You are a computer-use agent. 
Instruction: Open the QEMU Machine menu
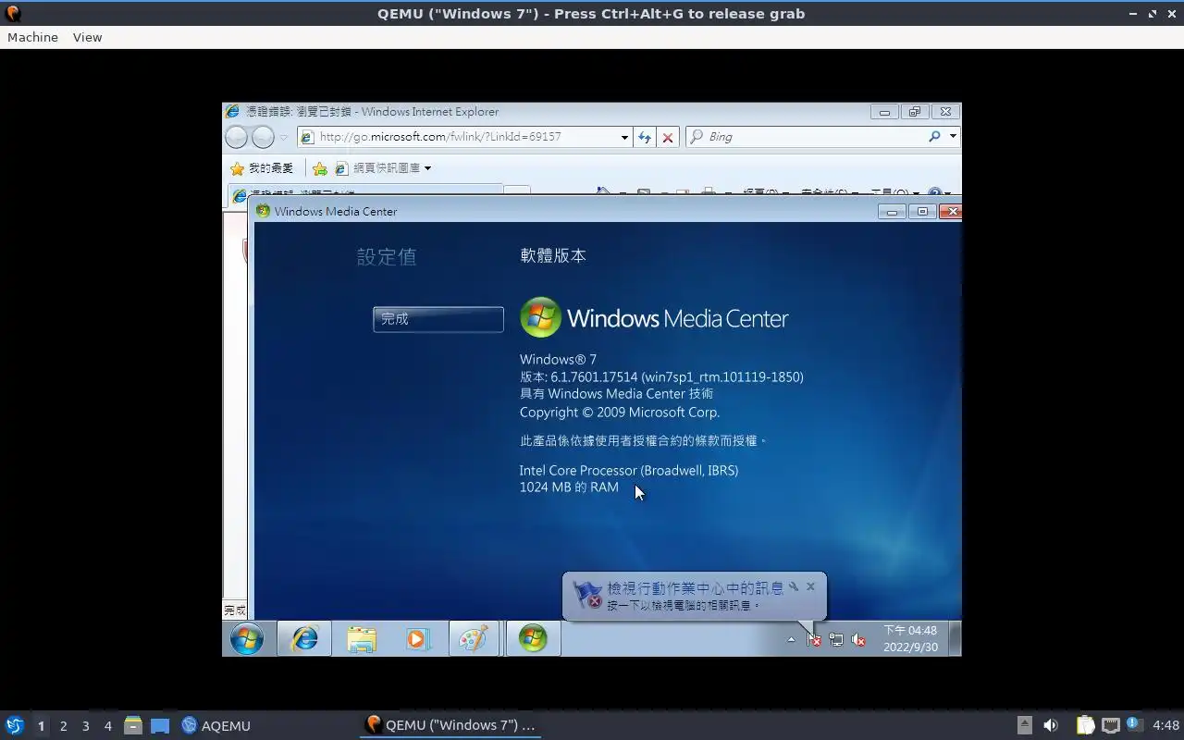coord(32,37)
